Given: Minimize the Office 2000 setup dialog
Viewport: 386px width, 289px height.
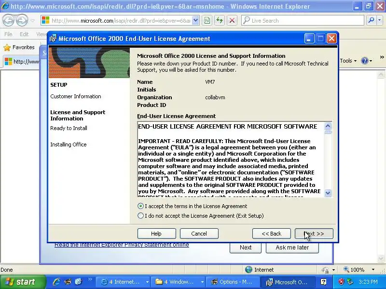Looking at the screenshot, I should click(x=309, y=39).
